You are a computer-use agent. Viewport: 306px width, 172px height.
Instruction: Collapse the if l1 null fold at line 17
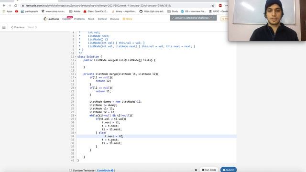(76, 77)
